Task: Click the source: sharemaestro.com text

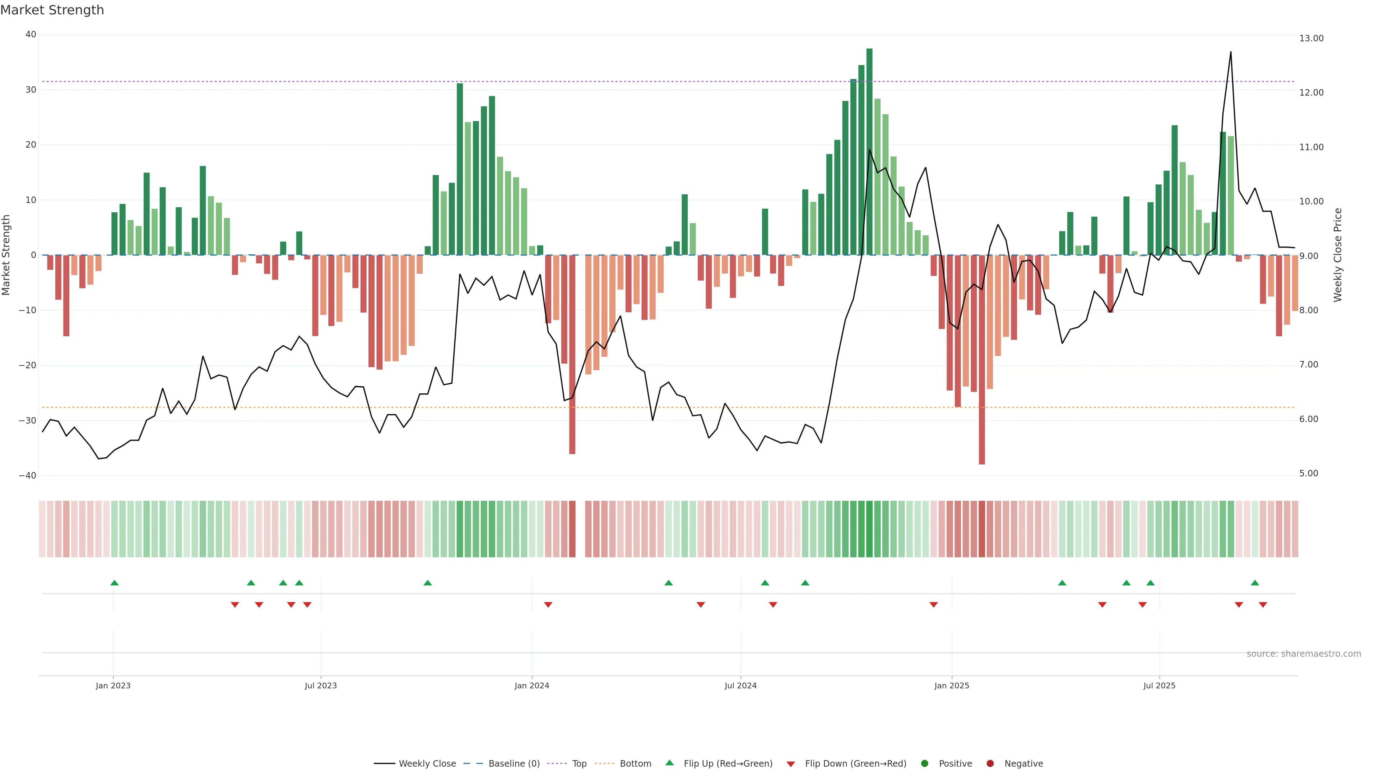Action: tap(1304, 654)
